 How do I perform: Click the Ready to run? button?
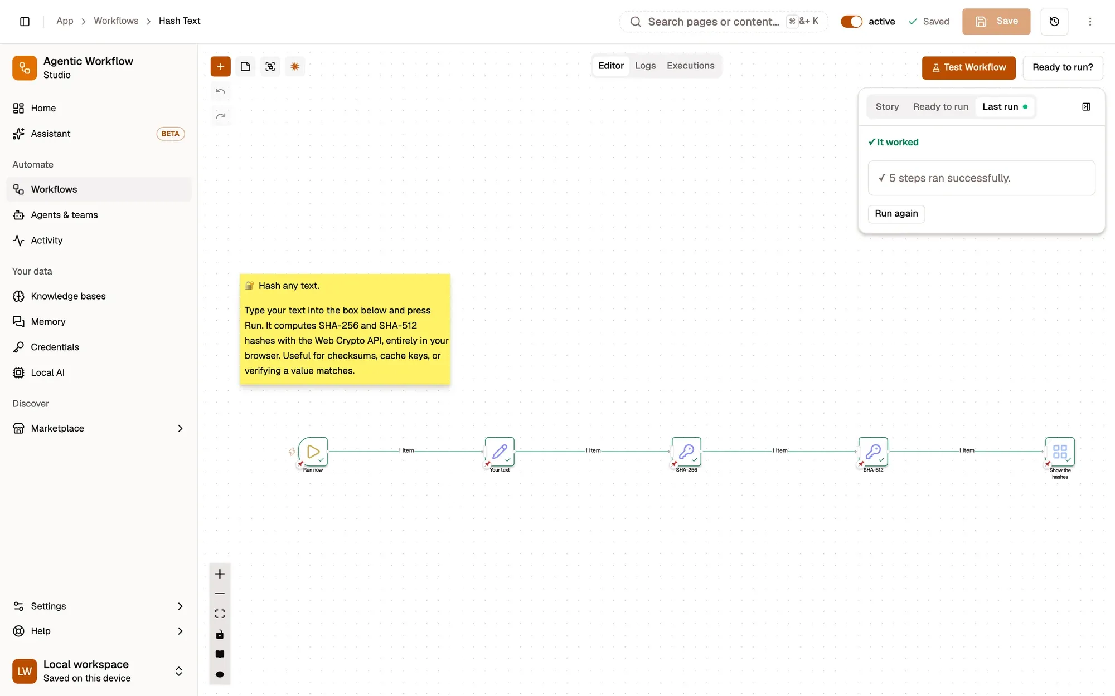(x=1063, y=67)
